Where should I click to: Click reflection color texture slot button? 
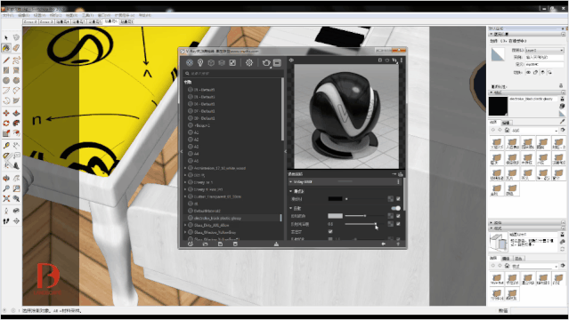click(x=390, y=216)
